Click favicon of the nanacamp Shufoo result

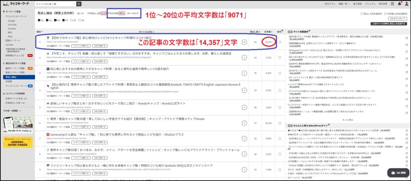coord(48,134)
